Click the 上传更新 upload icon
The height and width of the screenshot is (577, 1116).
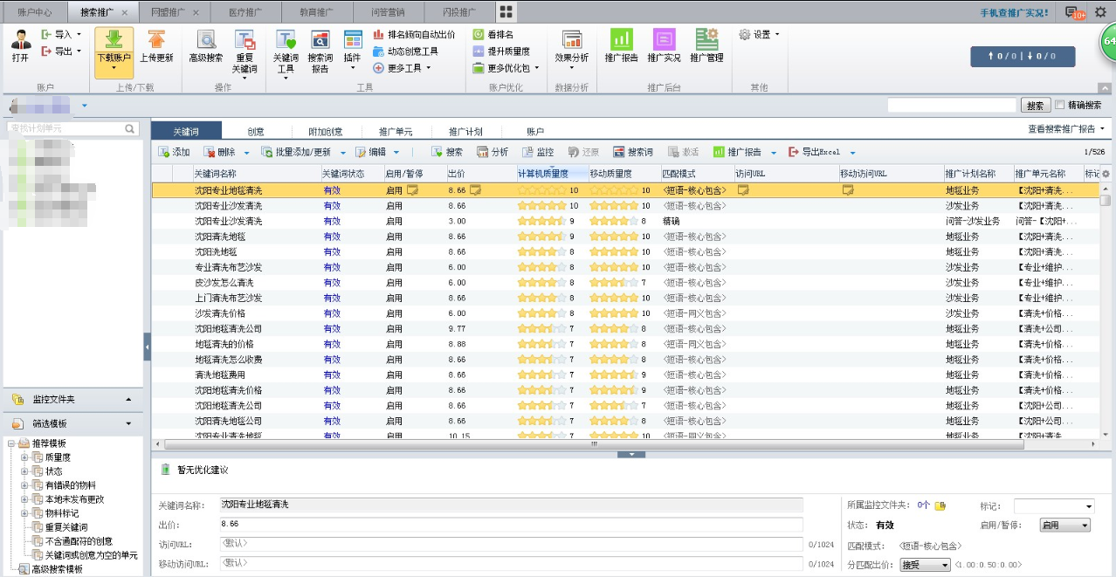[156, 40]
